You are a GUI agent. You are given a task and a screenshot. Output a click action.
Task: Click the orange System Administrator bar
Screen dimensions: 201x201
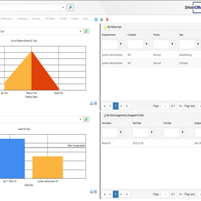(x=48, y=167)
